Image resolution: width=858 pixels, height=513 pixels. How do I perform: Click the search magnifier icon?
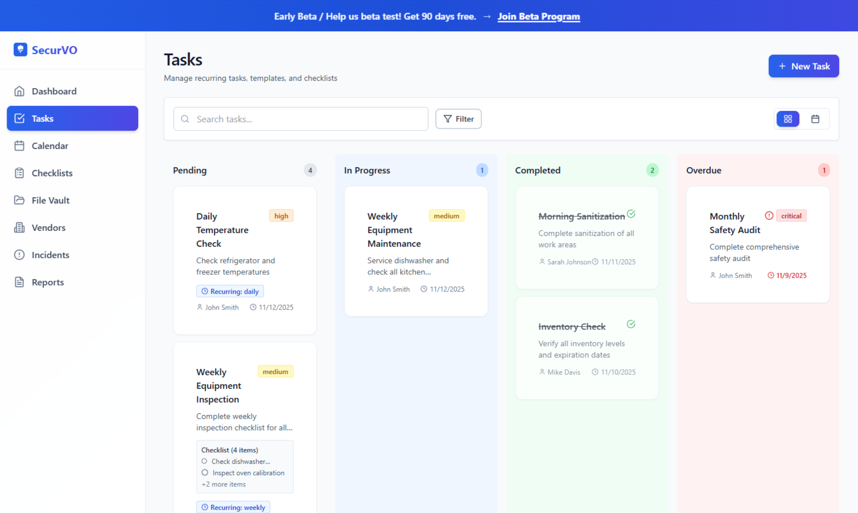185,118
